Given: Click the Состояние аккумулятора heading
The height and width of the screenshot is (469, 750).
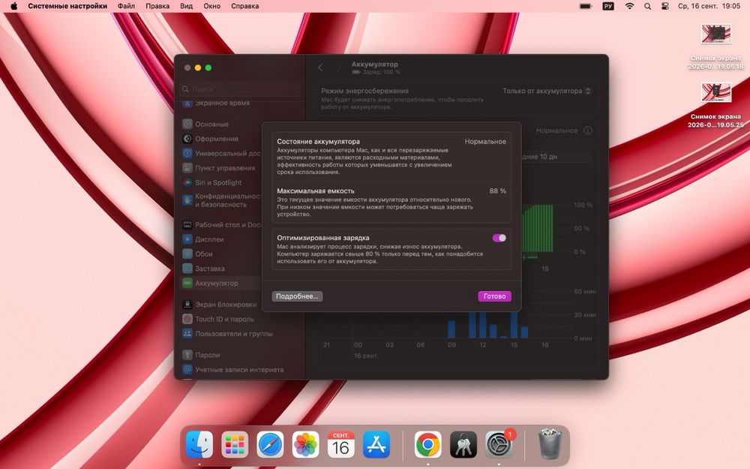Looking at the screenshot, I should 318,141.
